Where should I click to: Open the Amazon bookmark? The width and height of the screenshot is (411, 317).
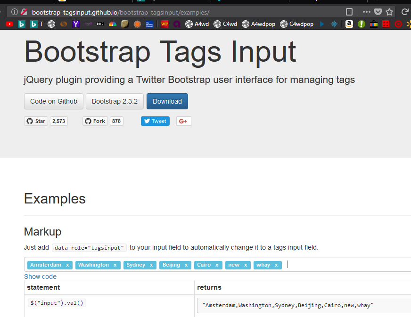coord(349,24)
